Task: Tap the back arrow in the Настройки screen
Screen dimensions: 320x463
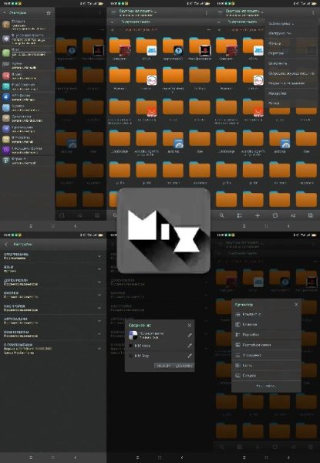Action: coord(6,245)
